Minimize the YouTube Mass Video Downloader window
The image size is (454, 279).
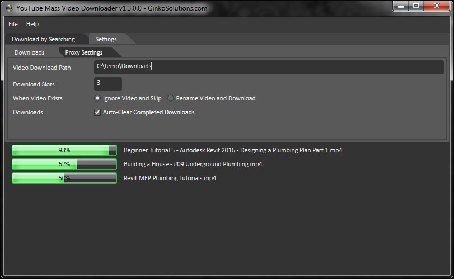[x=400, y=6]
